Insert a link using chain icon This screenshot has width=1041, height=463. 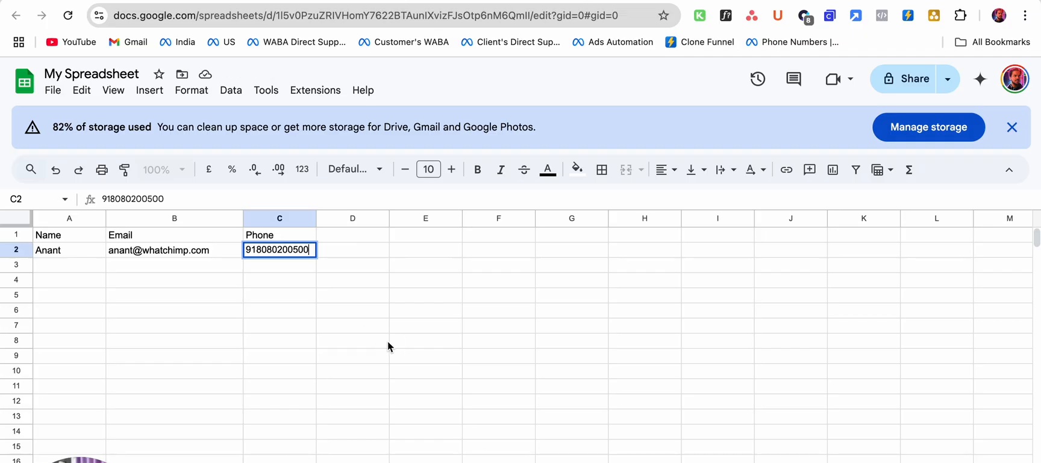(x=786, y=170)
